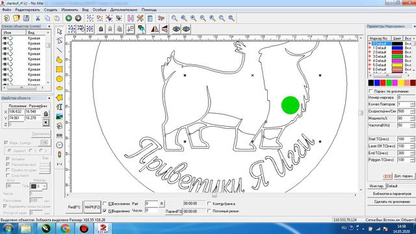The image size is (416, 234).
Task: Click the Сделать по умолчанию button
Action: tap(392, 201)
